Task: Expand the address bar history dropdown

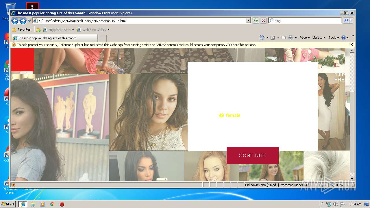Action: click(x=249, y=21)
